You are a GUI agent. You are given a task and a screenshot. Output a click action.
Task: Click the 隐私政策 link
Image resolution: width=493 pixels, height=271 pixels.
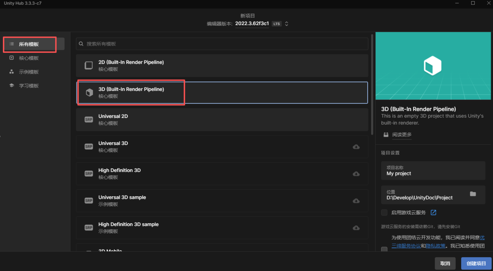point(436,246)
